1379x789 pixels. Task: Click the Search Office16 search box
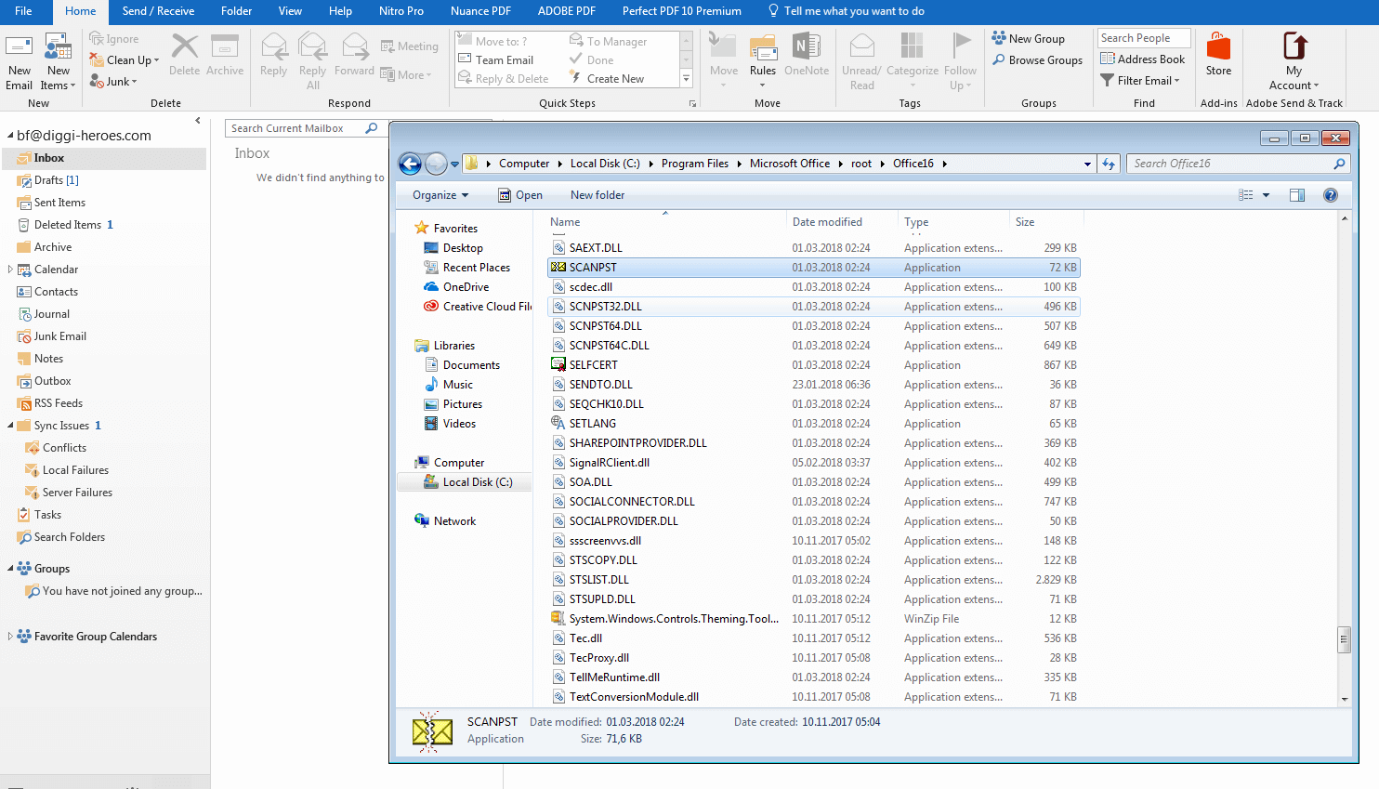pos(1236,163)
